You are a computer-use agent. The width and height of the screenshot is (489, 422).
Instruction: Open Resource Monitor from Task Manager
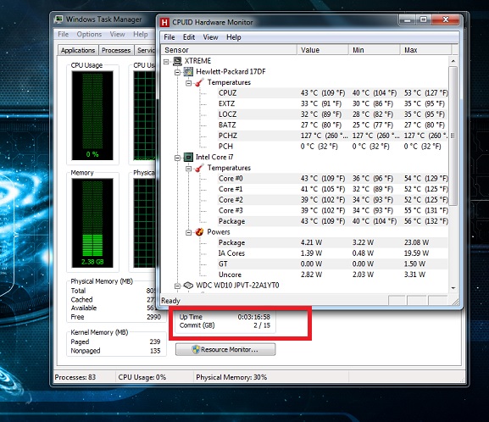225,349
